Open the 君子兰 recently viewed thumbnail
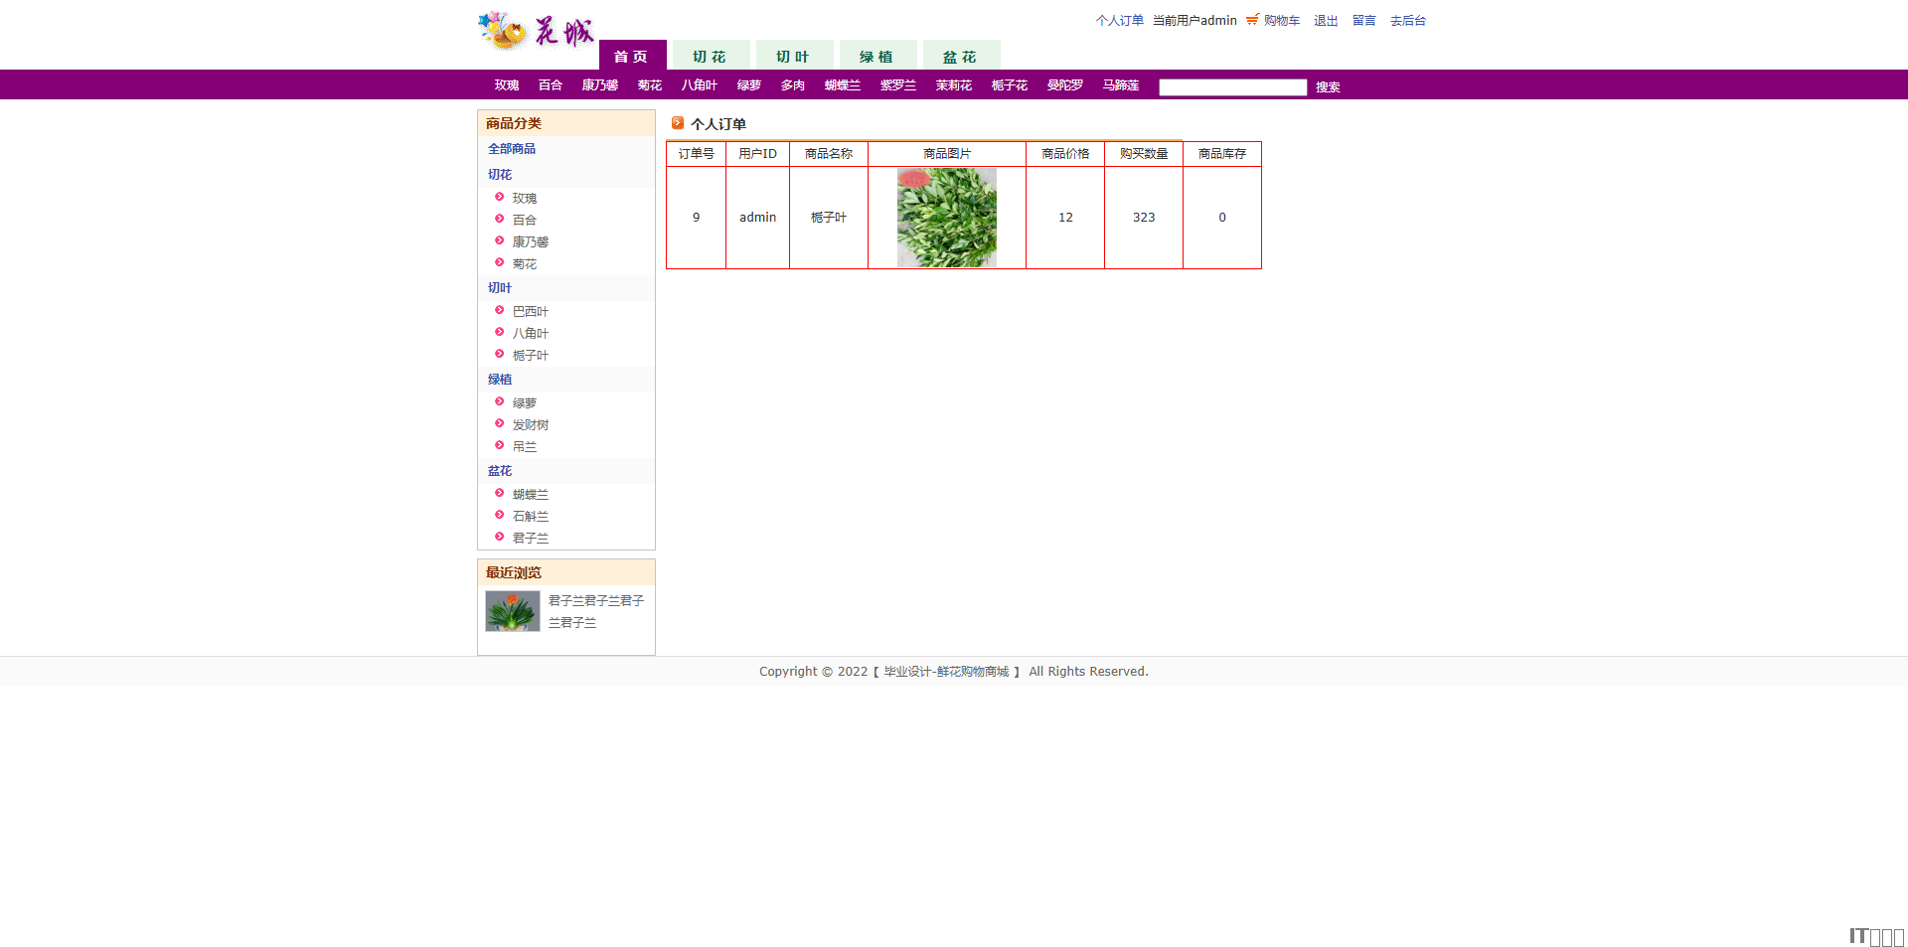 (x=513, y=611)
